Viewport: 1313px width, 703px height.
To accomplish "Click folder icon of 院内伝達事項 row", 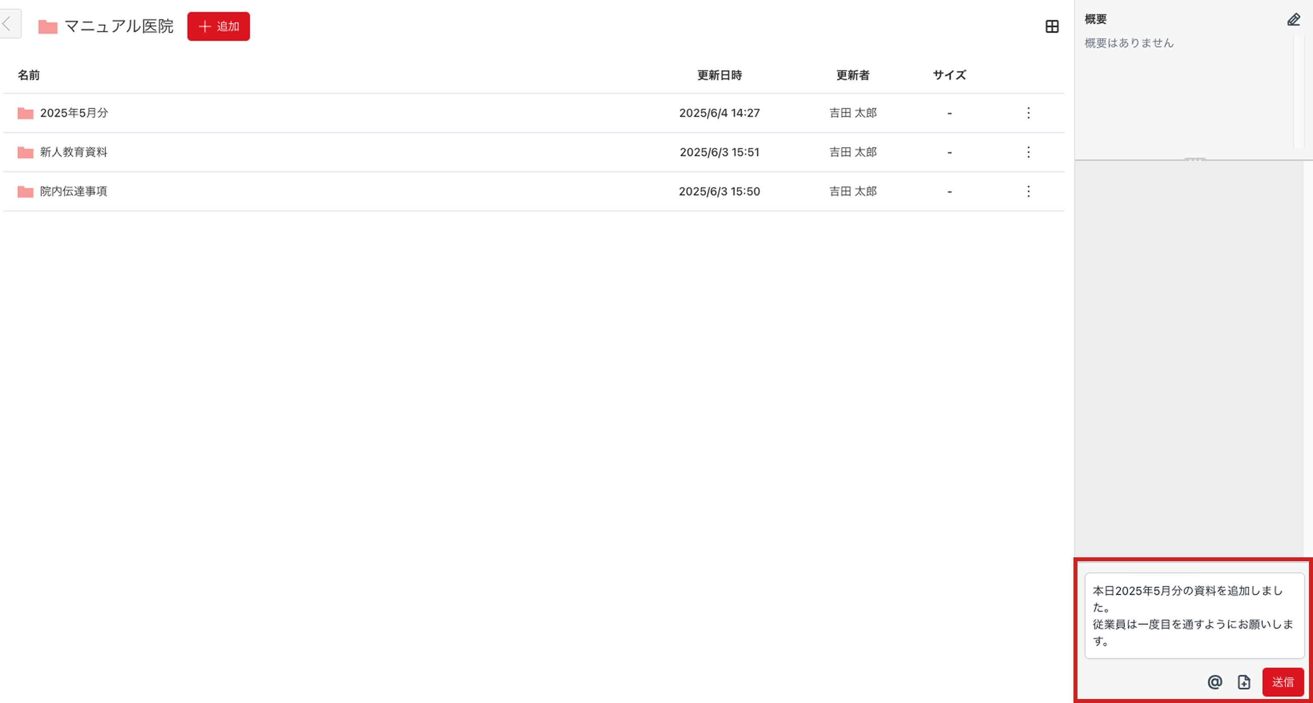I will pyautogui.click(x=26, y=191).
